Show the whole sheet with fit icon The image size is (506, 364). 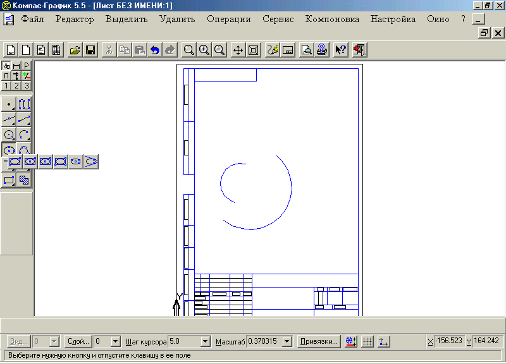(254, 50)
